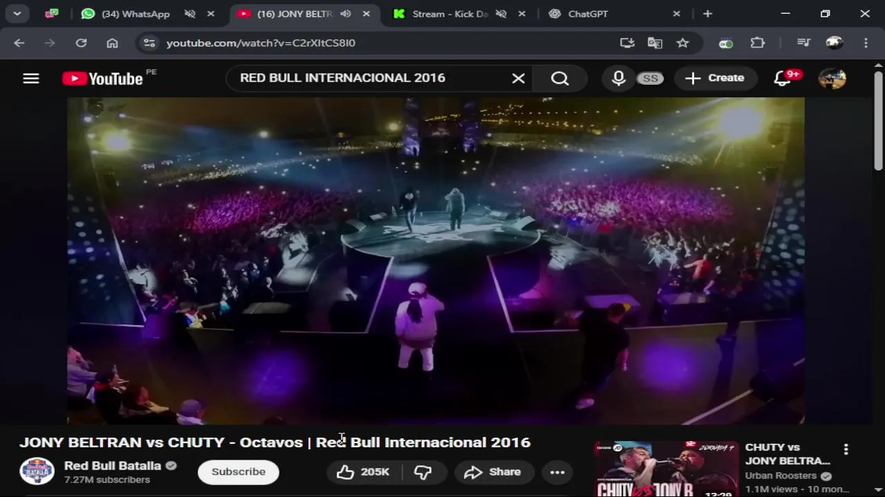885x497 pixels.
Task: Open YouTube notifications bell
Action: coord(782,79)
